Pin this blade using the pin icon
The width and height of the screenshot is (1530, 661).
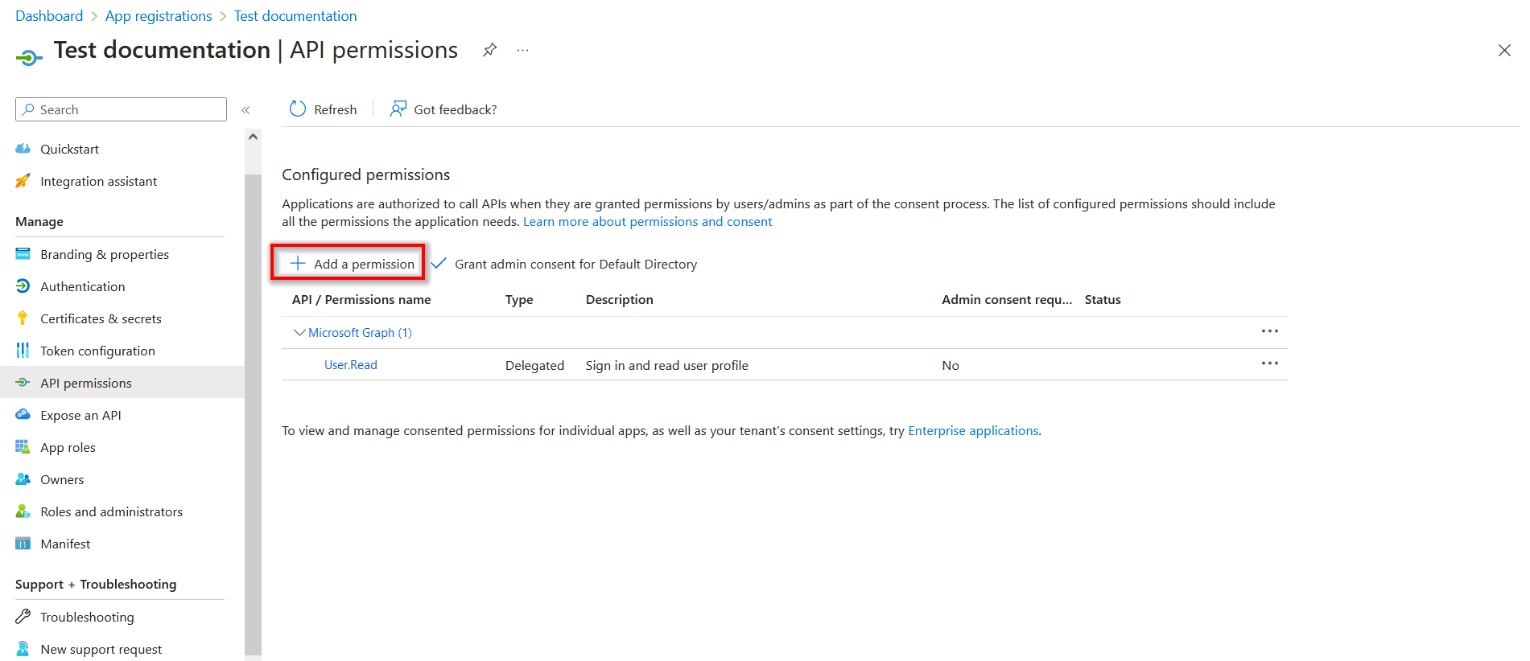tap(489, 50)
